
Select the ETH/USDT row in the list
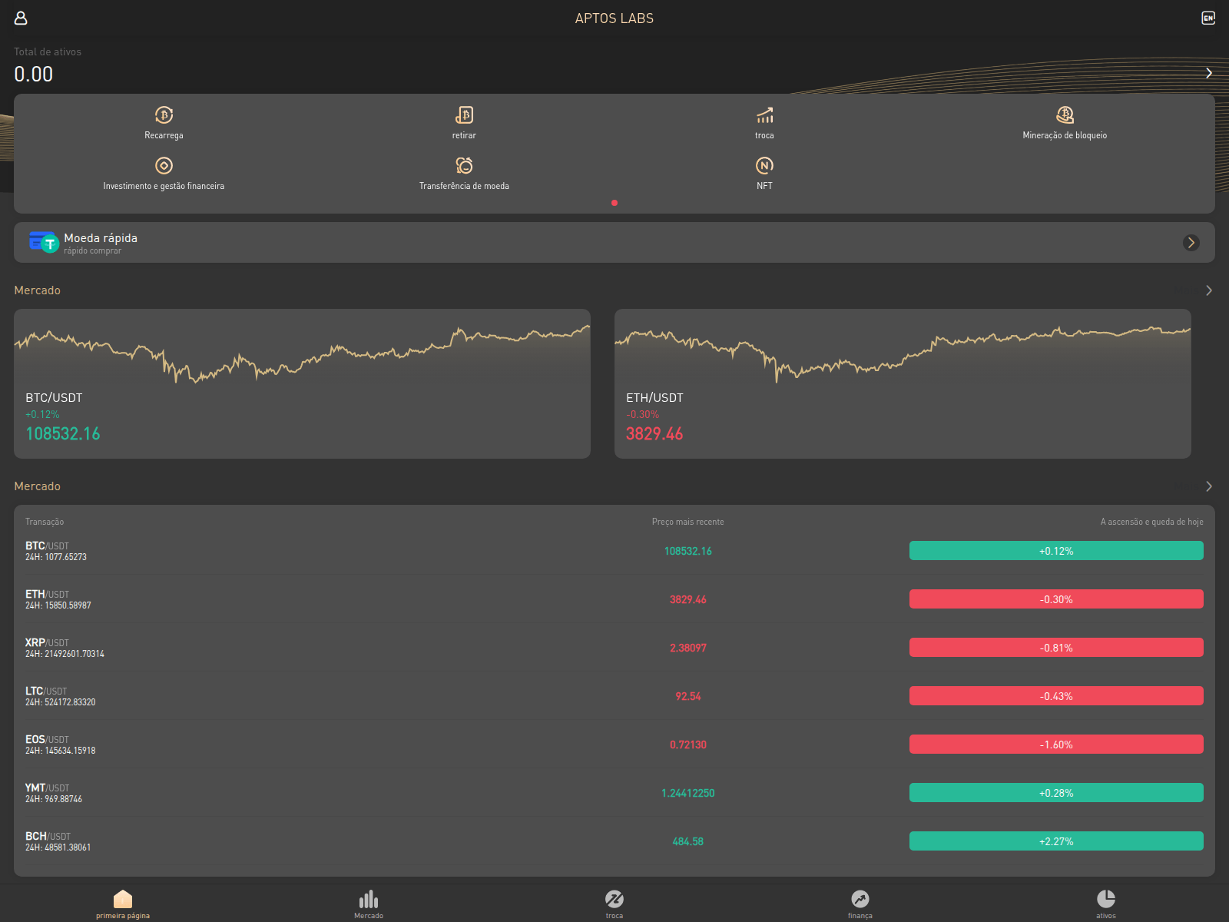tap(614, 599)
